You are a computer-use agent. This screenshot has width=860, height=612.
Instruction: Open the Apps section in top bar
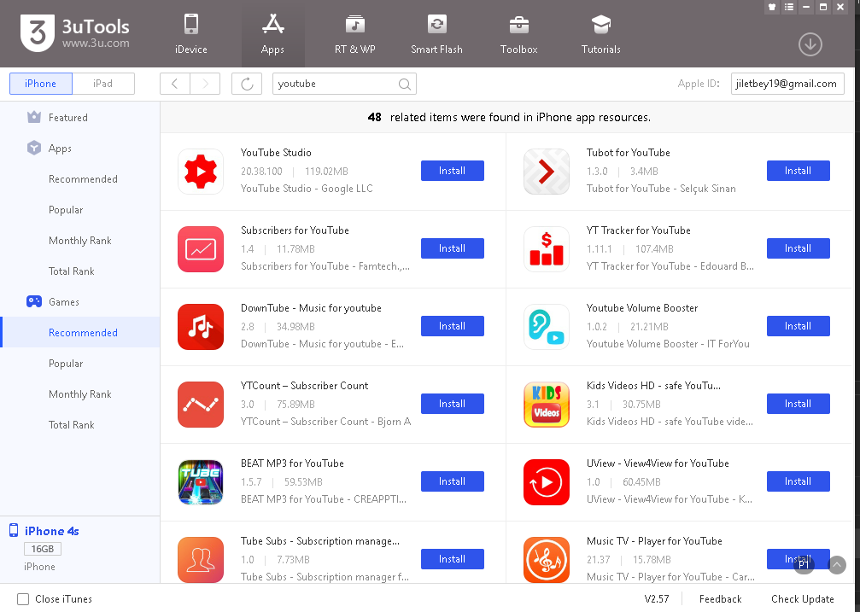coord(272,34)
